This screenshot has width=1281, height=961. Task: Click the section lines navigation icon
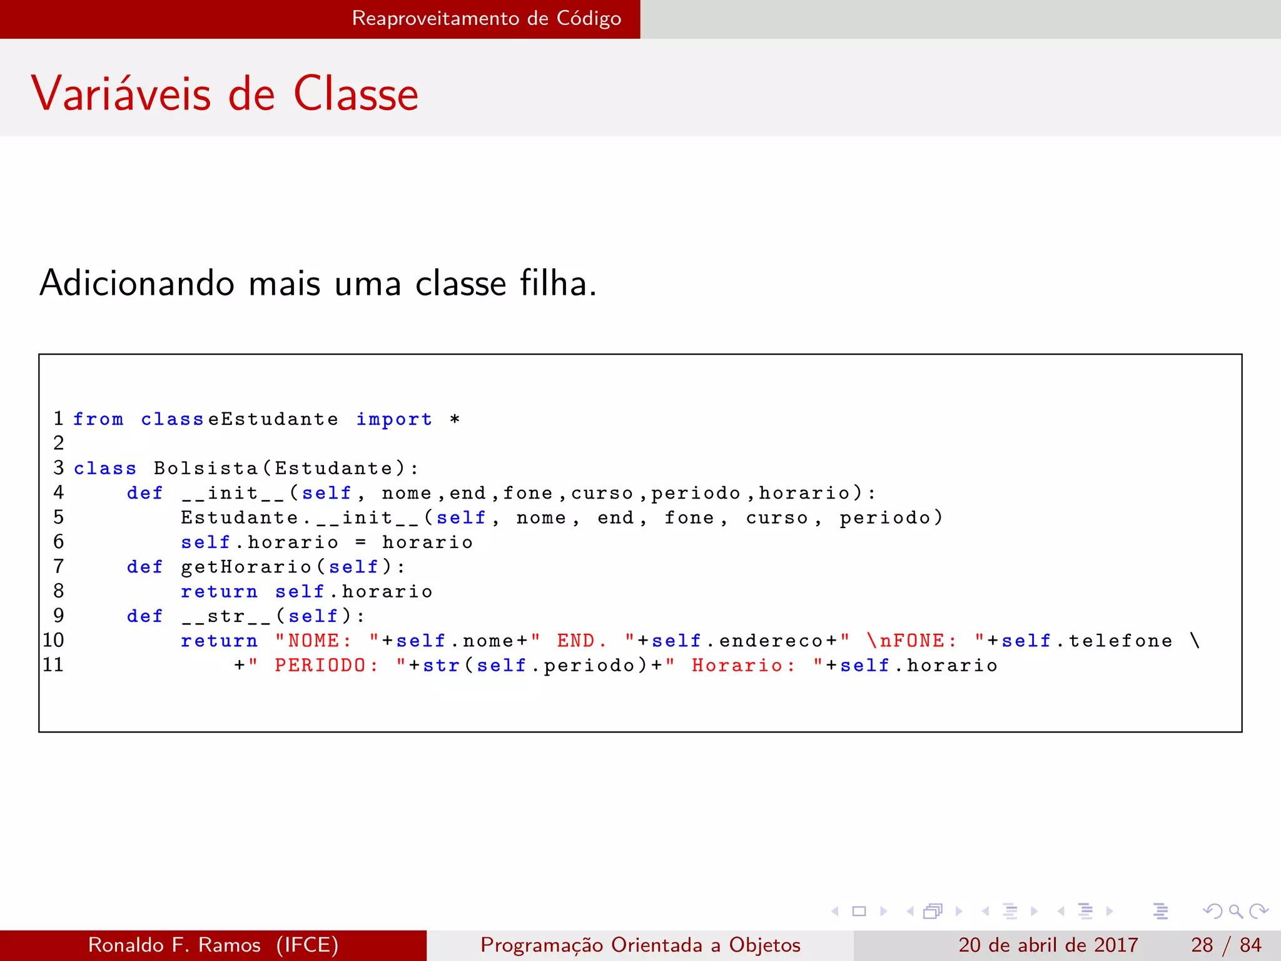[1086, 912]
